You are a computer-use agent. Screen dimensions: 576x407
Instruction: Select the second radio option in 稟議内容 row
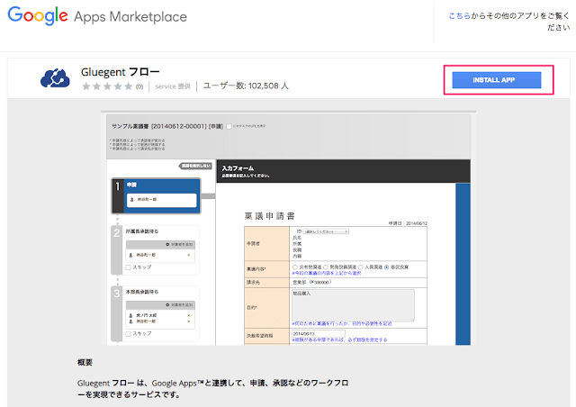pos(326,267)
